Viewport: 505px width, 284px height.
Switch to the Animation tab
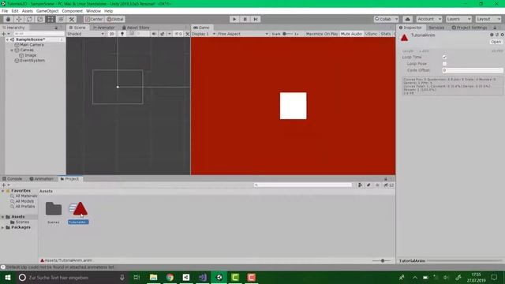click(x=42, y=179)
